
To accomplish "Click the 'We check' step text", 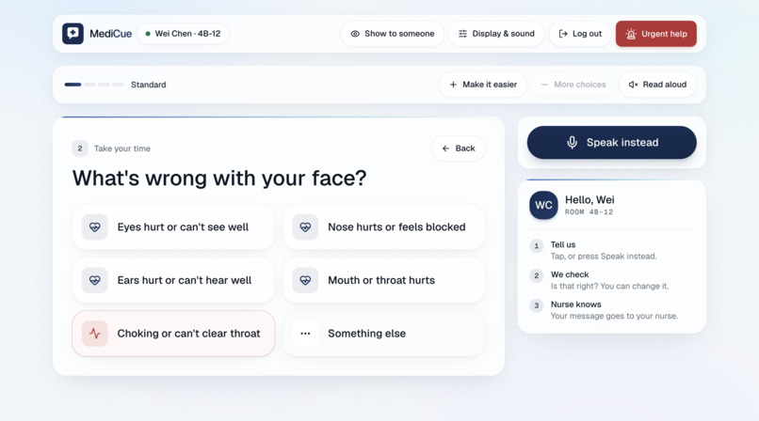I will [570, 274].
